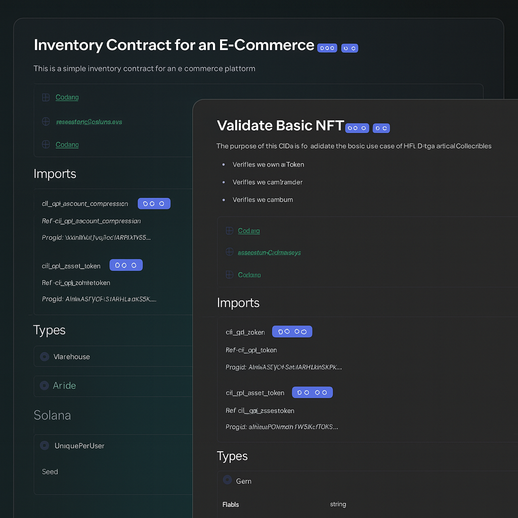This screenshot has height=518, width=518.
Task: Open the first Codang link
Action: (x=67, y=97)
